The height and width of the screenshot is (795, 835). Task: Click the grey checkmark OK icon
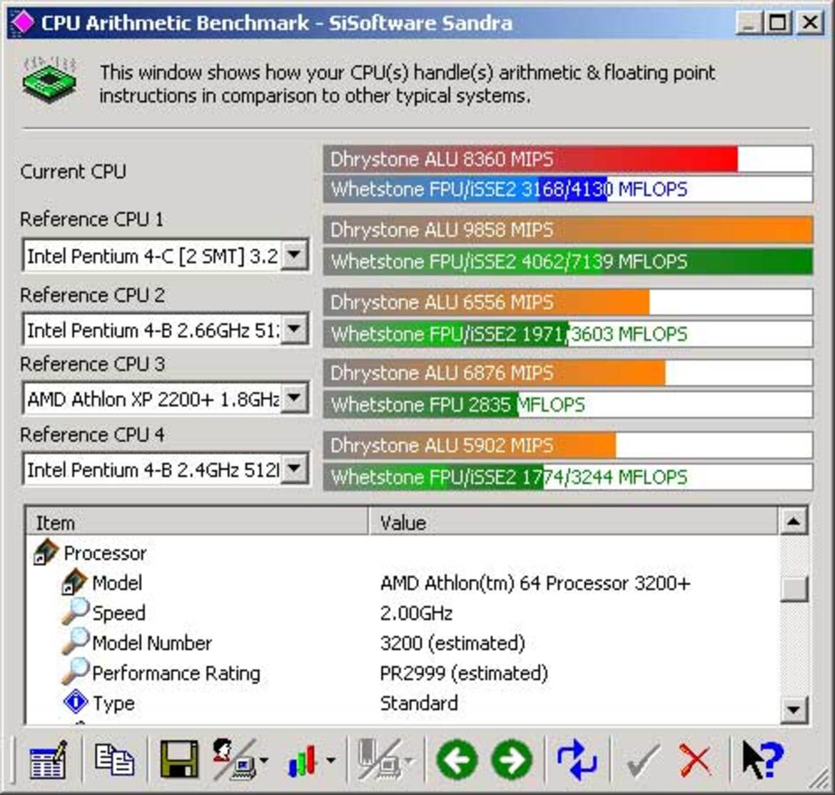pos(643,760)
